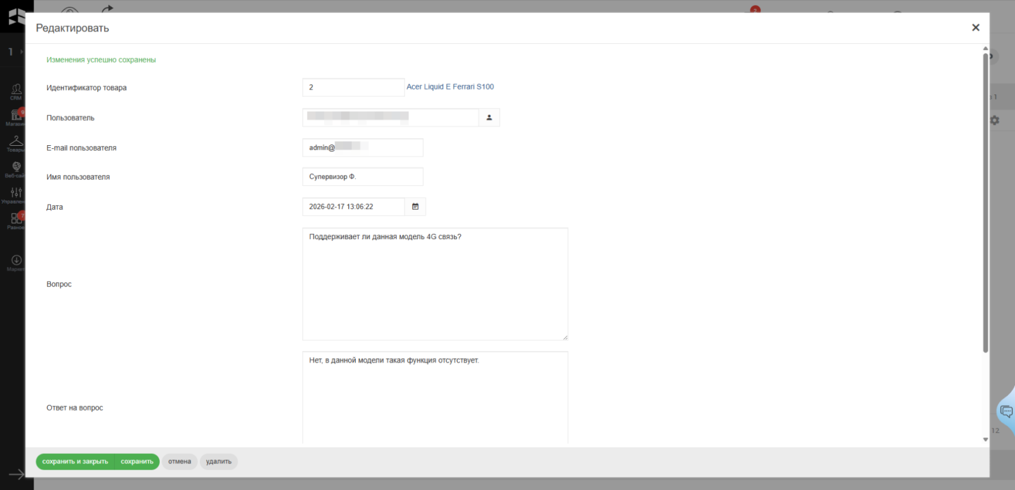Click the user select icon button

coord(489,117)
